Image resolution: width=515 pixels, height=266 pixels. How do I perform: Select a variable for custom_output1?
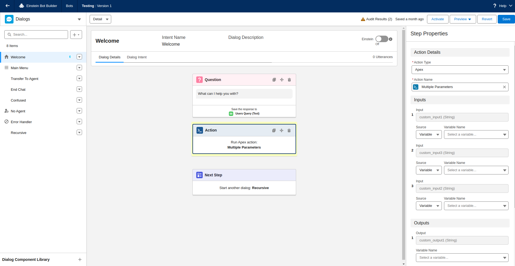(x=462, y=258)
